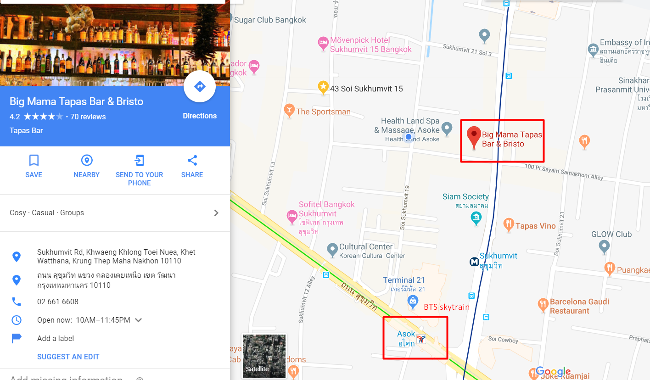Click the Share icon
Screen dimensions: 650x380
pyautogui.click(x=192, y=161)
